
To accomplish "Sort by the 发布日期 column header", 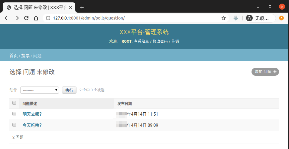I will [x=125, y=104].
